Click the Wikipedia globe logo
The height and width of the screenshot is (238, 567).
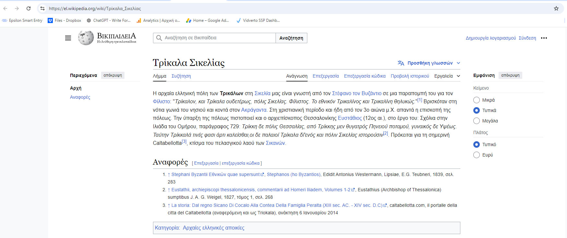(86, 38)
